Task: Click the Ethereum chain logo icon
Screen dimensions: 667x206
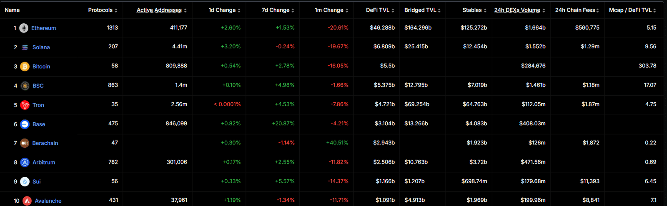Action: pyautogui.click(x=24, y=28)
